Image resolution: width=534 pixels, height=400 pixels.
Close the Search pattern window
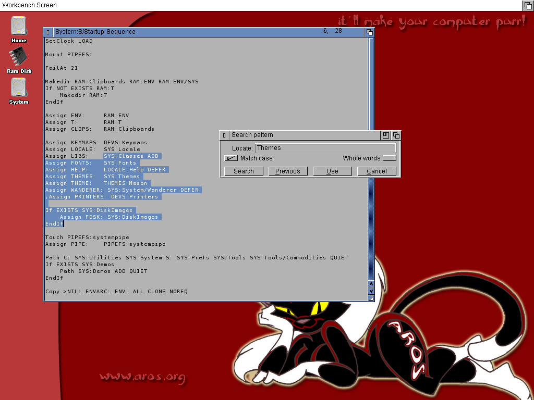224,135
